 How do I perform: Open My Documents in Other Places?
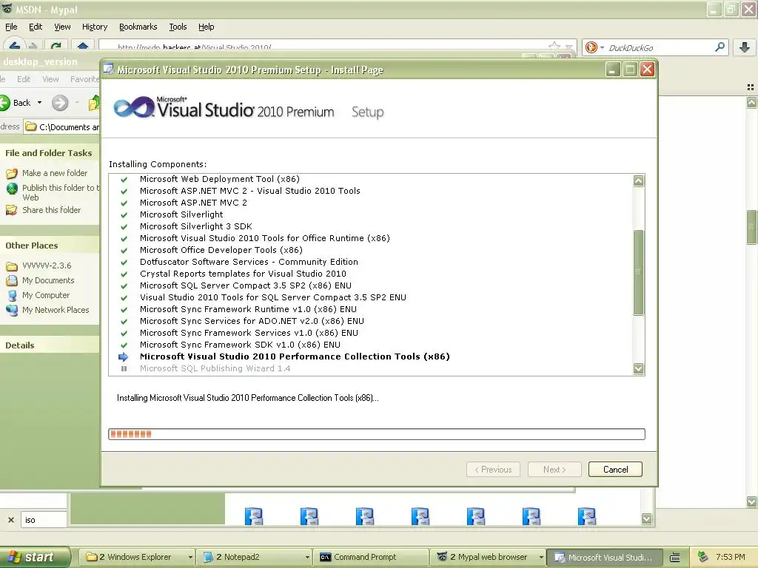[48, 280]
